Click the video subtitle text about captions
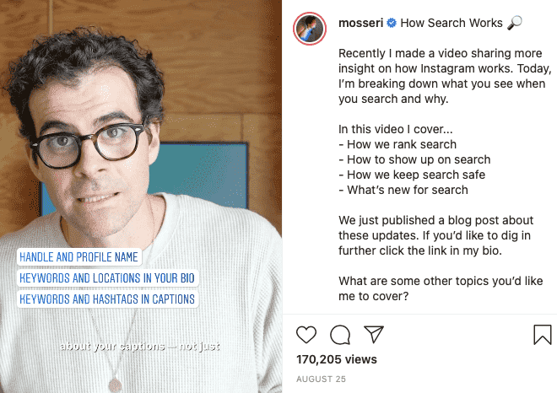 point(139,346)
